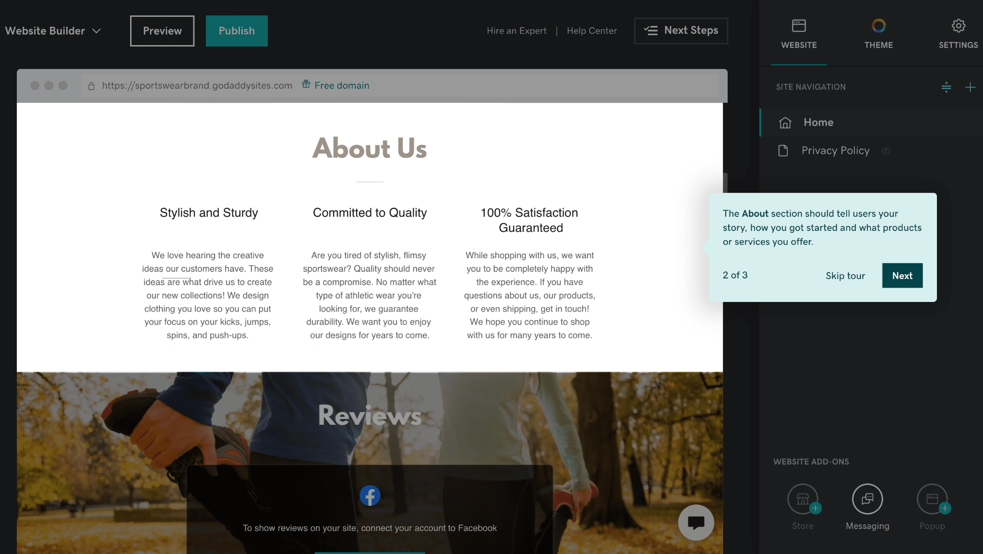The image size is (983, 554).
Task: Click the add navigation item icon
Action: 970,87
